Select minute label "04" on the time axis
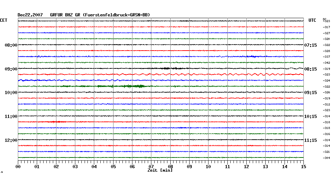Image resolution: width=332 pixels, height=176 pixels. click(x=94, y=167)
